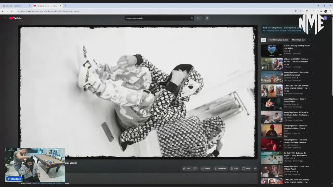Open COMPLETE Tony Jail Journey video
The height and width of the screenshot is (187, 333).
(x=272, y=90)
